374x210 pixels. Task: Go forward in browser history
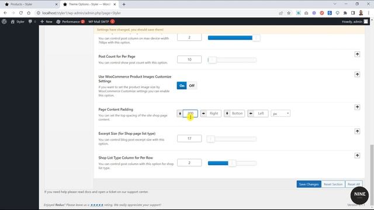[x=13, y=13]
